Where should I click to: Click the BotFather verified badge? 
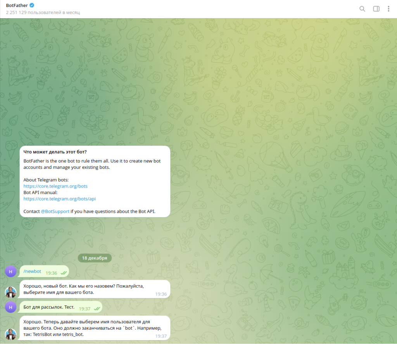[32, 5]
